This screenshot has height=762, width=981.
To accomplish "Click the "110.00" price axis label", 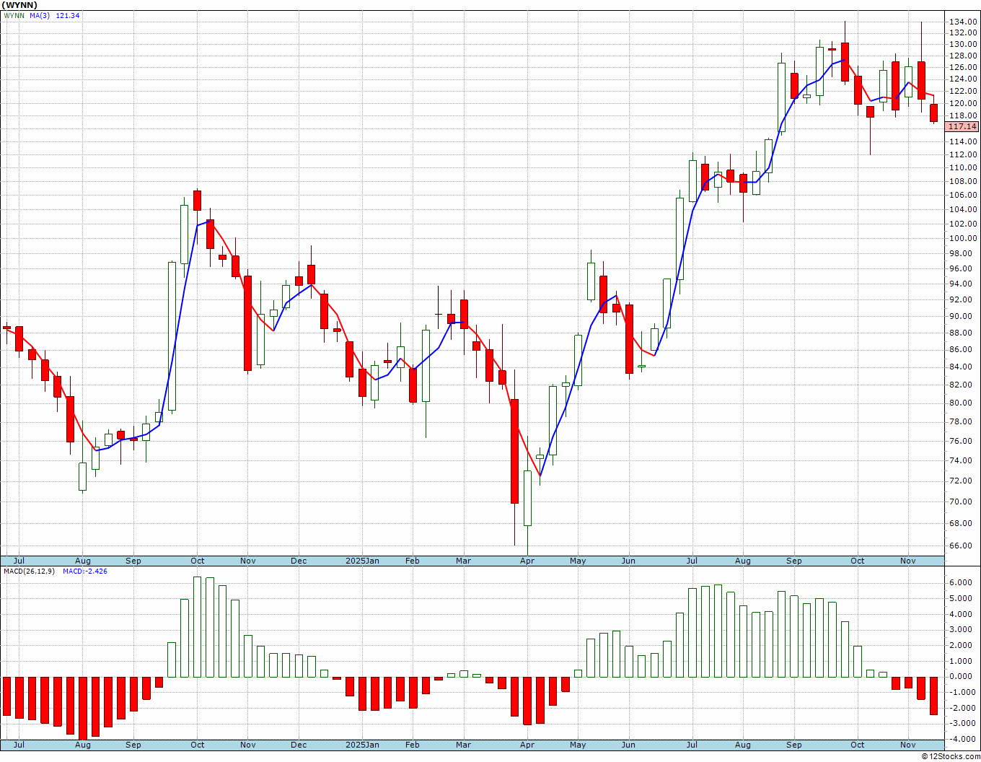I will tap(964, 168).
